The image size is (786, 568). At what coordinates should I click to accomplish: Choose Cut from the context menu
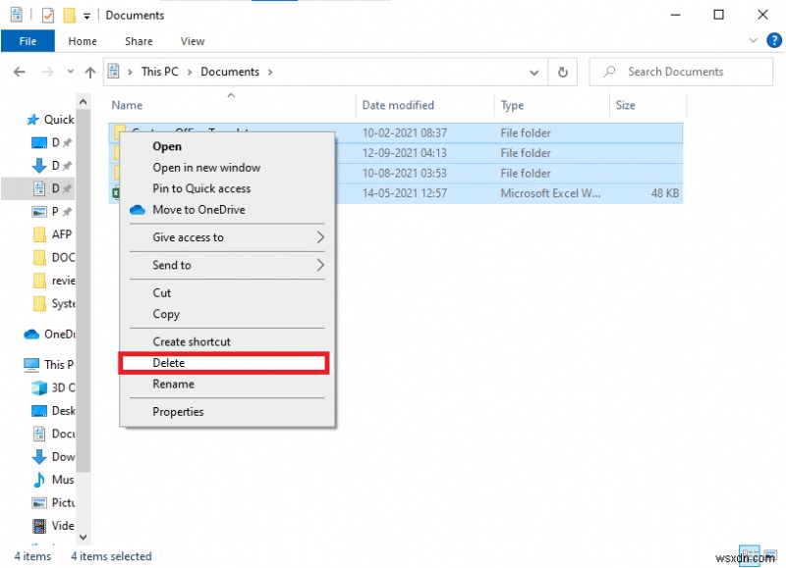pyautogui.click(x=227, y=292)
